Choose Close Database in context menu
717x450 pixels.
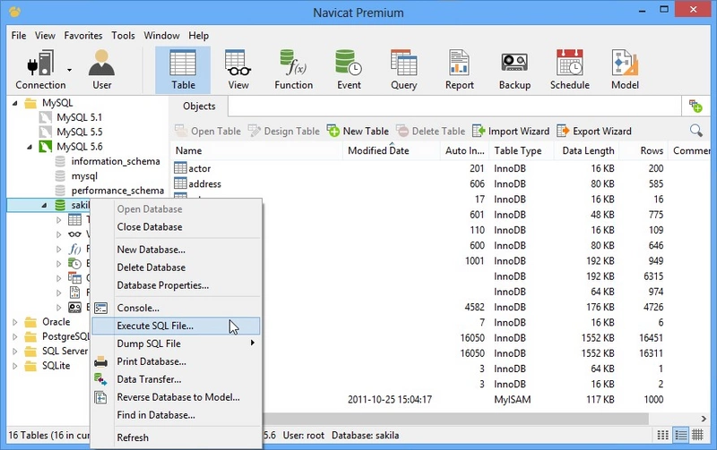point(176,227)
